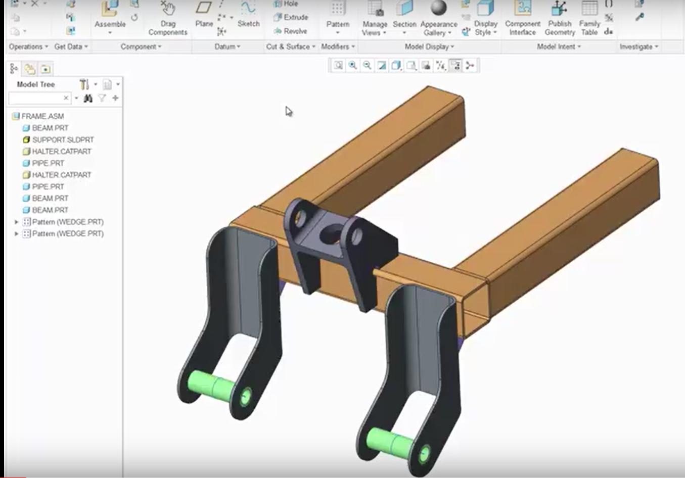Click the d= Relations icon
This screenshot has width=685, height=478.
609,31
